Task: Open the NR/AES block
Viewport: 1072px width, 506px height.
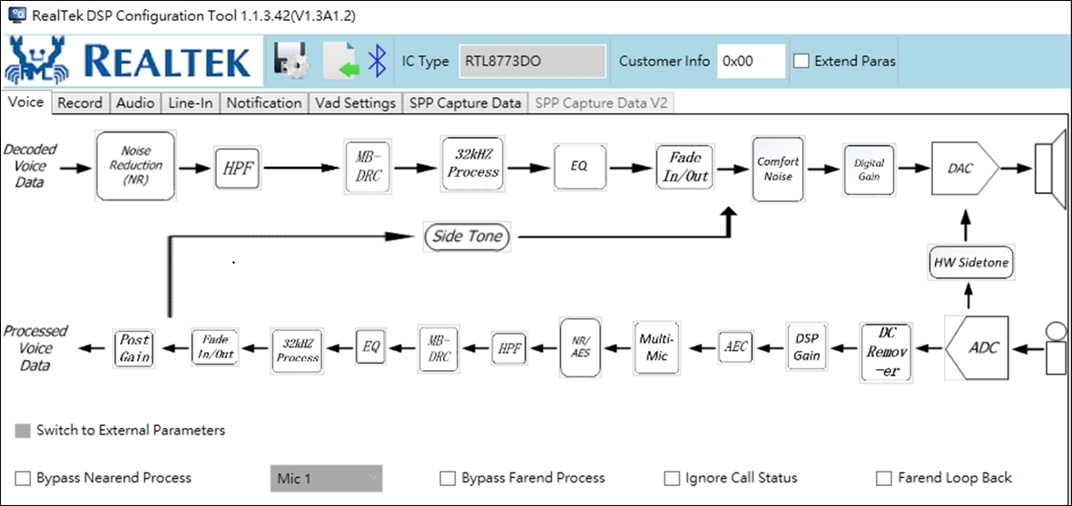Action: point(580,347)
